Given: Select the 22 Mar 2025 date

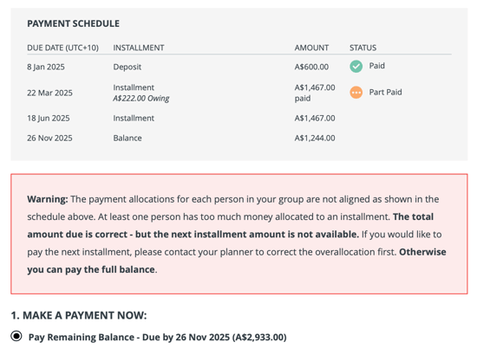Looking at the screenshot, I should pyautogui.click(x=49, y=93).
